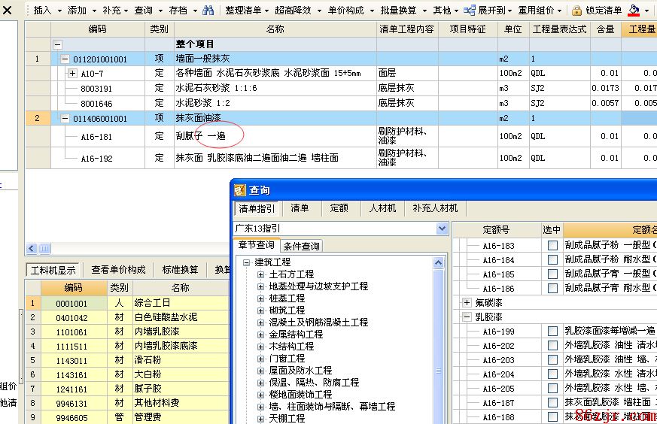The image size is (657, 424).
Task: Collapse the 整个项目 root row minus icon
Action: (x=57, y=44)
